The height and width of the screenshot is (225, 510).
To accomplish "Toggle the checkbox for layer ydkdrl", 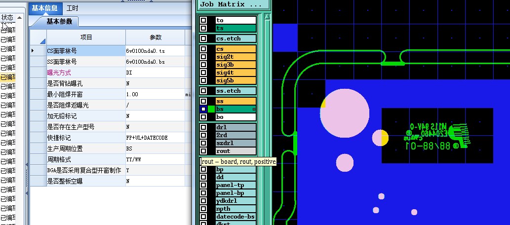I will pyautogui.click(x=203, y=201).
